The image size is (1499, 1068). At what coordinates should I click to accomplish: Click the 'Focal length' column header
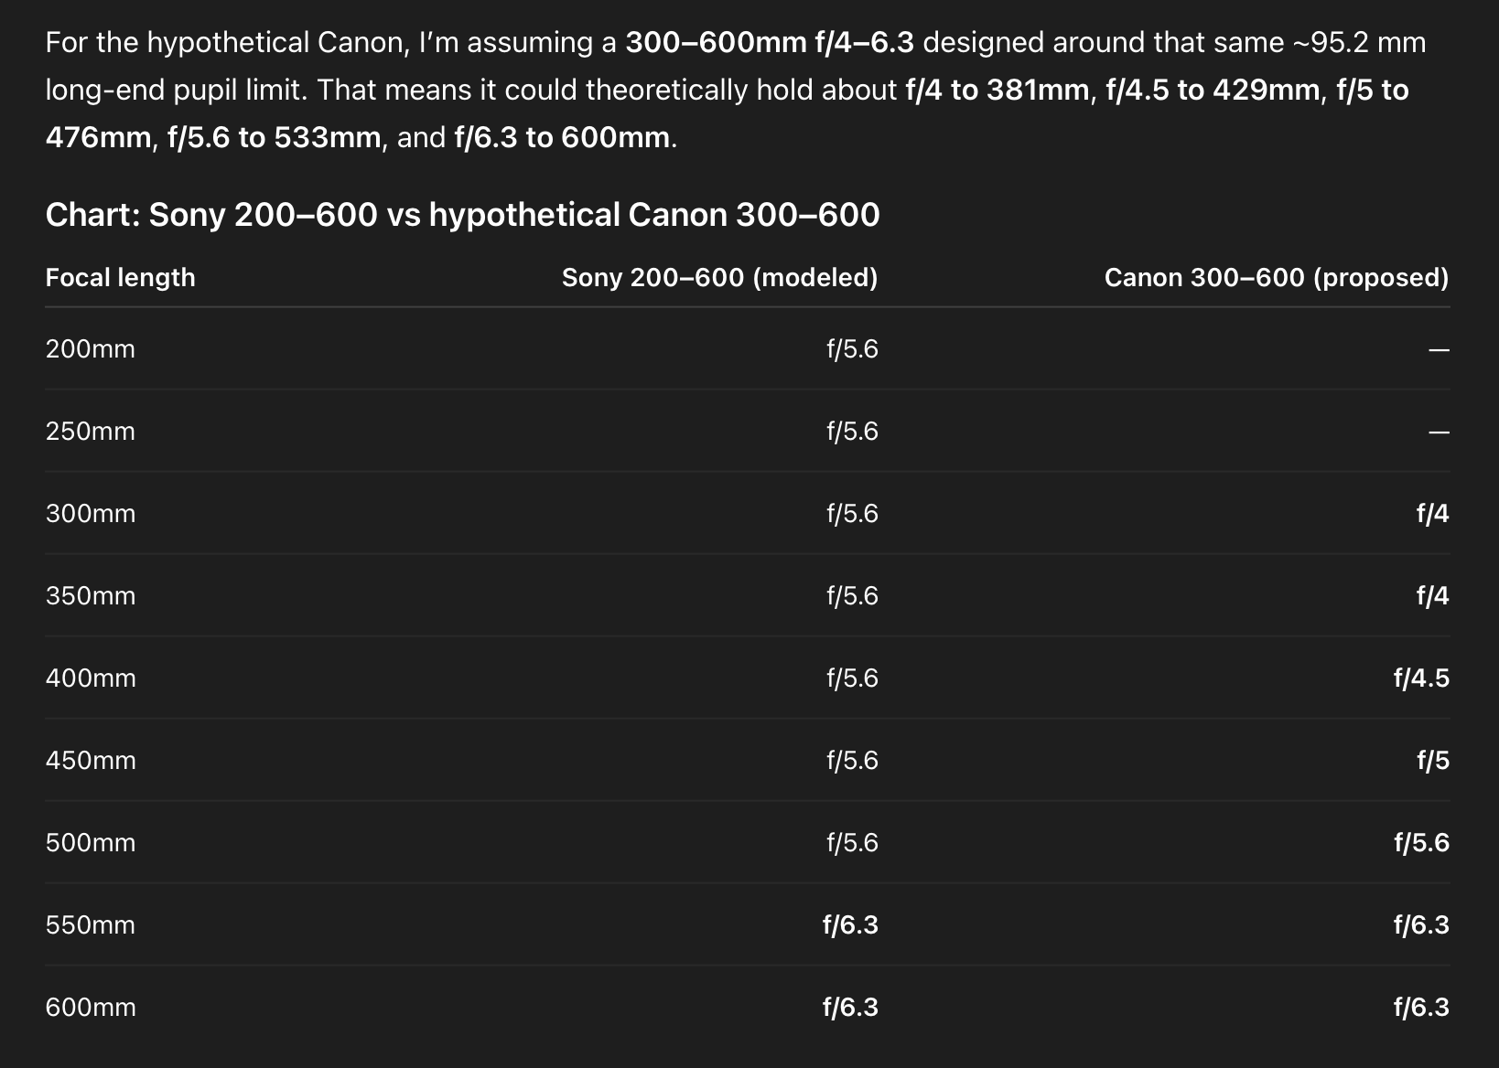(x=120, y=278)
